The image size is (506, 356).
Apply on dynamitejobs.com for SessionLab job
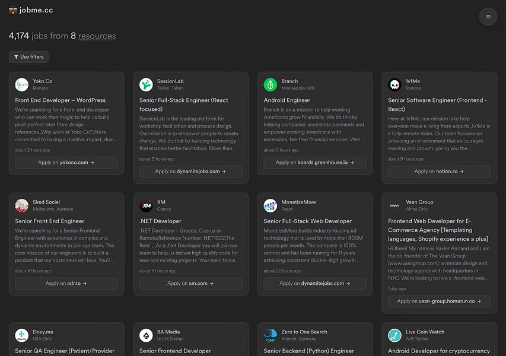click(x=191, y=171)
